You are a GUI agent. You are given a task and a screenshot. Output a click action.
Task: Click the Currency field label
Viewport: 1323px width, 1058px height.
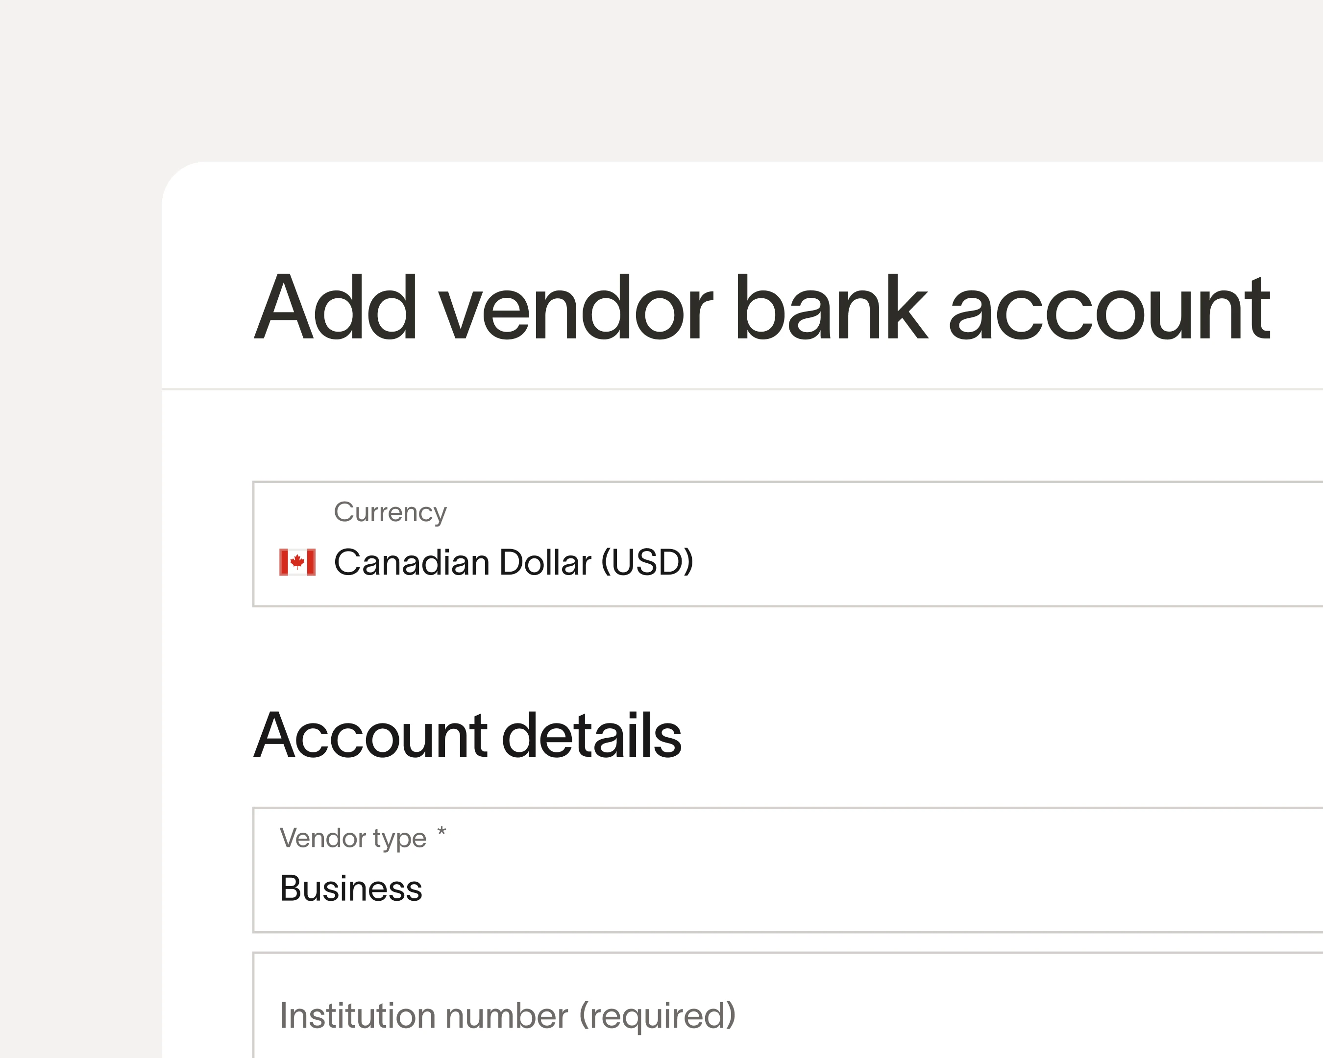[390, 512]
